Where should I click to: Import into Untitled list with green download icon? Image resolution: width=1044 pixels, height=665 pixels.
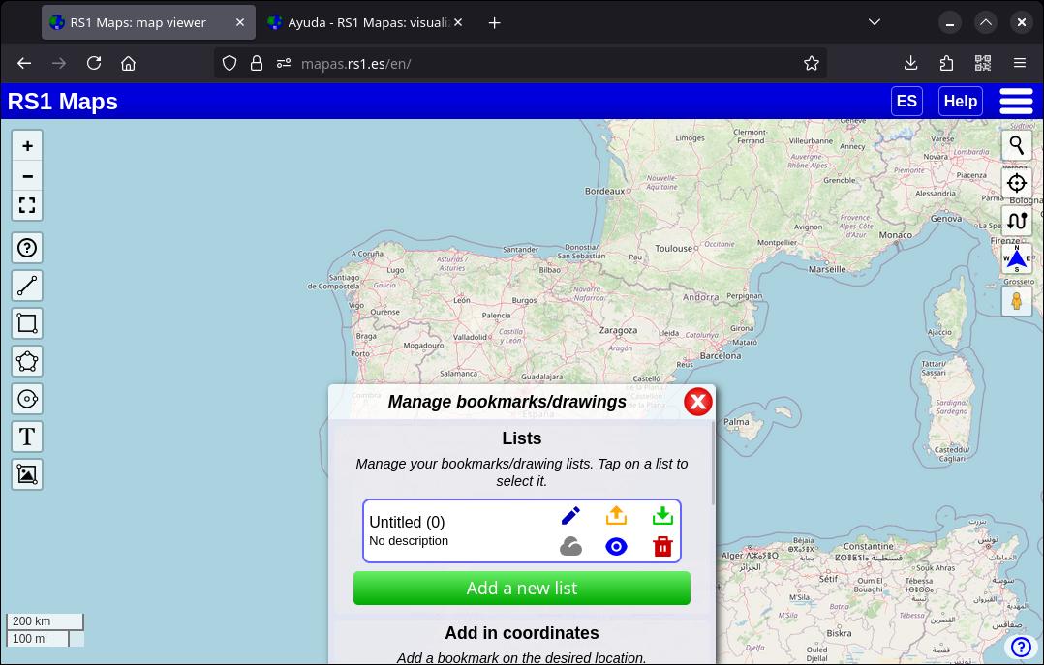click(x=662, y=516)
